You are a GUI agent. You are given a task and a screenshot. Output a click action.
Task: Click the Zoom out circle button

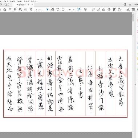click(x=58, y=9)
